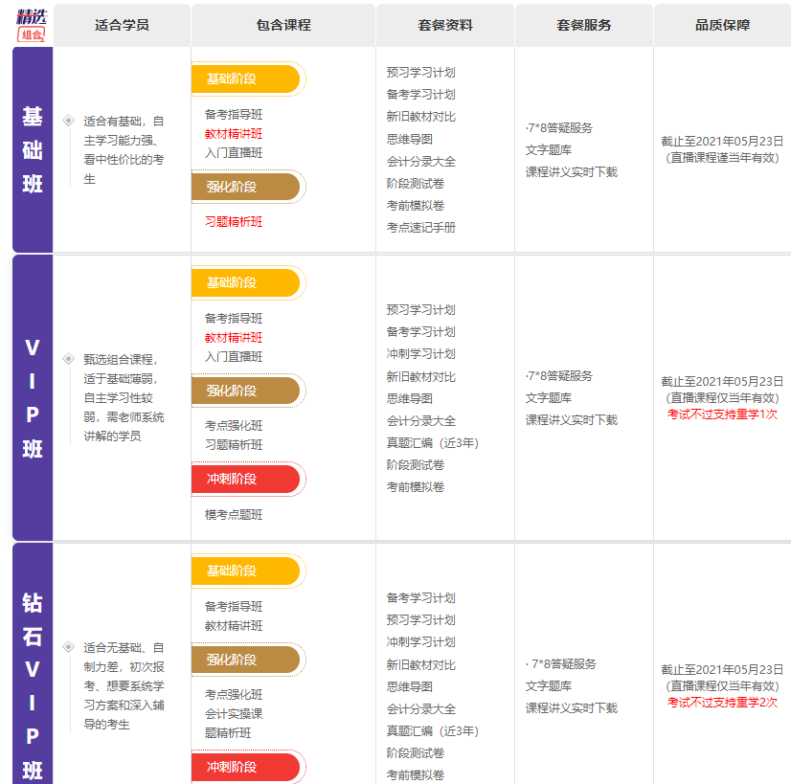791x784 pixels.
Task: Click the 强化阶段 badge in 钻石VIP班 row
Action: [x=246, y=660]
